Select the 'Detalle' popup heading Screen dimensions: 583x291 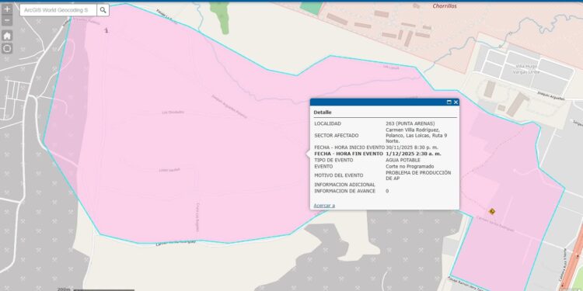pyautogui.click(x=323, y=112)
